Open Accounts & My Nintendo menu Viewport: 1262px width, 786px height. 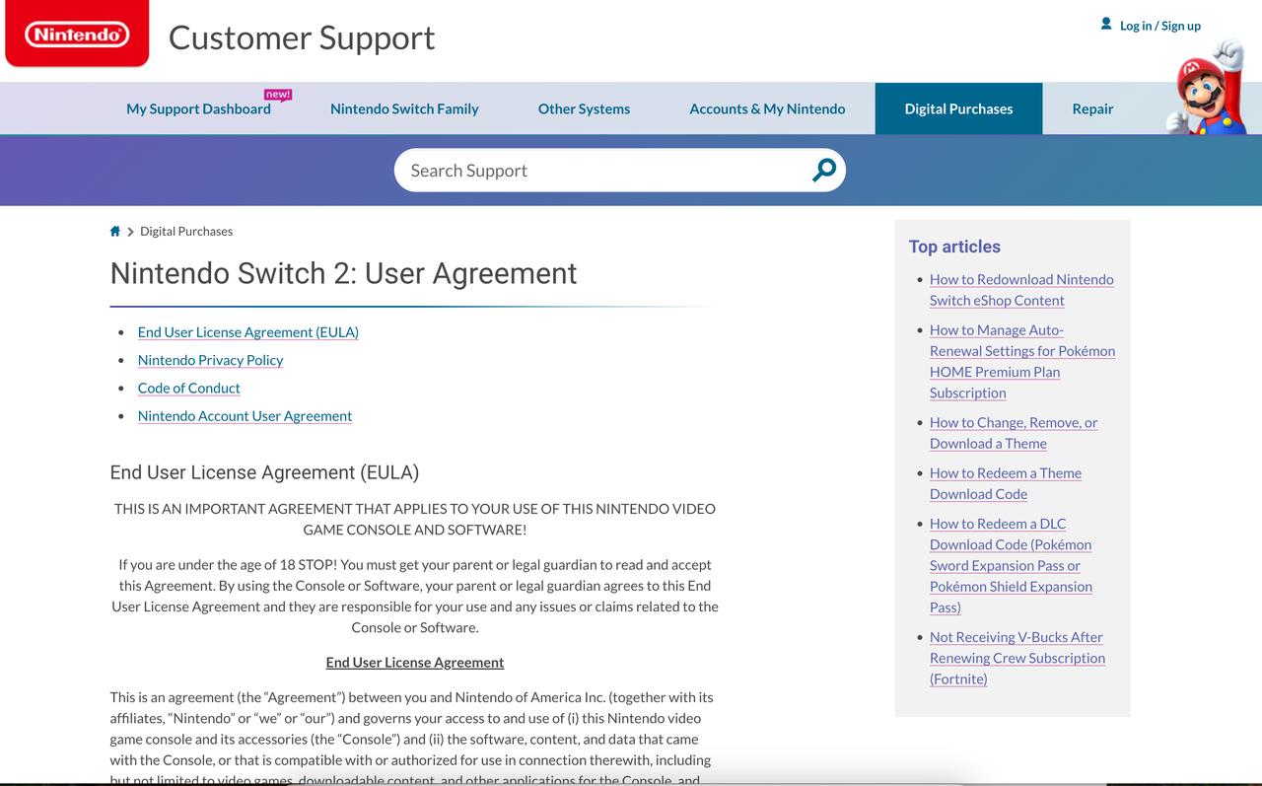coord(767,108)
